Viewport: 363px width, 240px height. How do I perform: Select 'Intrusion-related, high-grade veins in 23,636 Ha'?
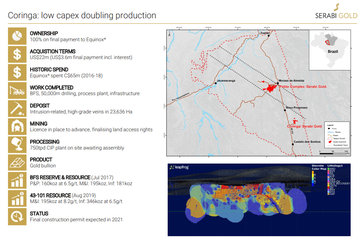(x=81, y=112)
